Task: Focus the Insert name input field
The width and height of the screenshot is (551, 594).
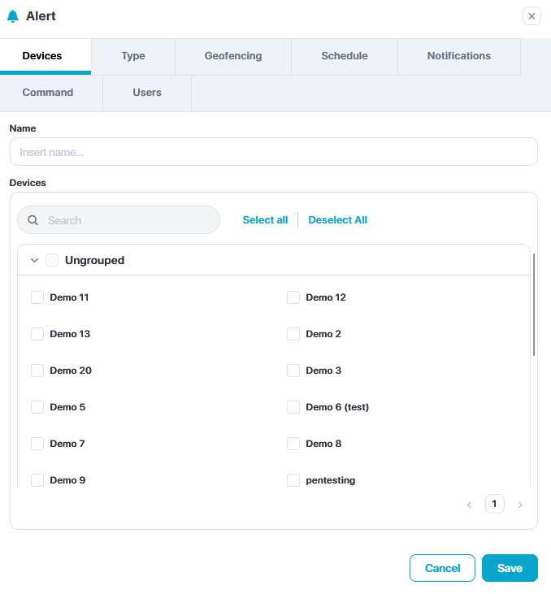Action: pos(273,152)
